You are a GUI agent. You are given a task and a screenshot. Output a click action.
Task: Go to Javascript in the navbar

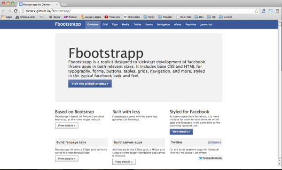click(206, 24)
